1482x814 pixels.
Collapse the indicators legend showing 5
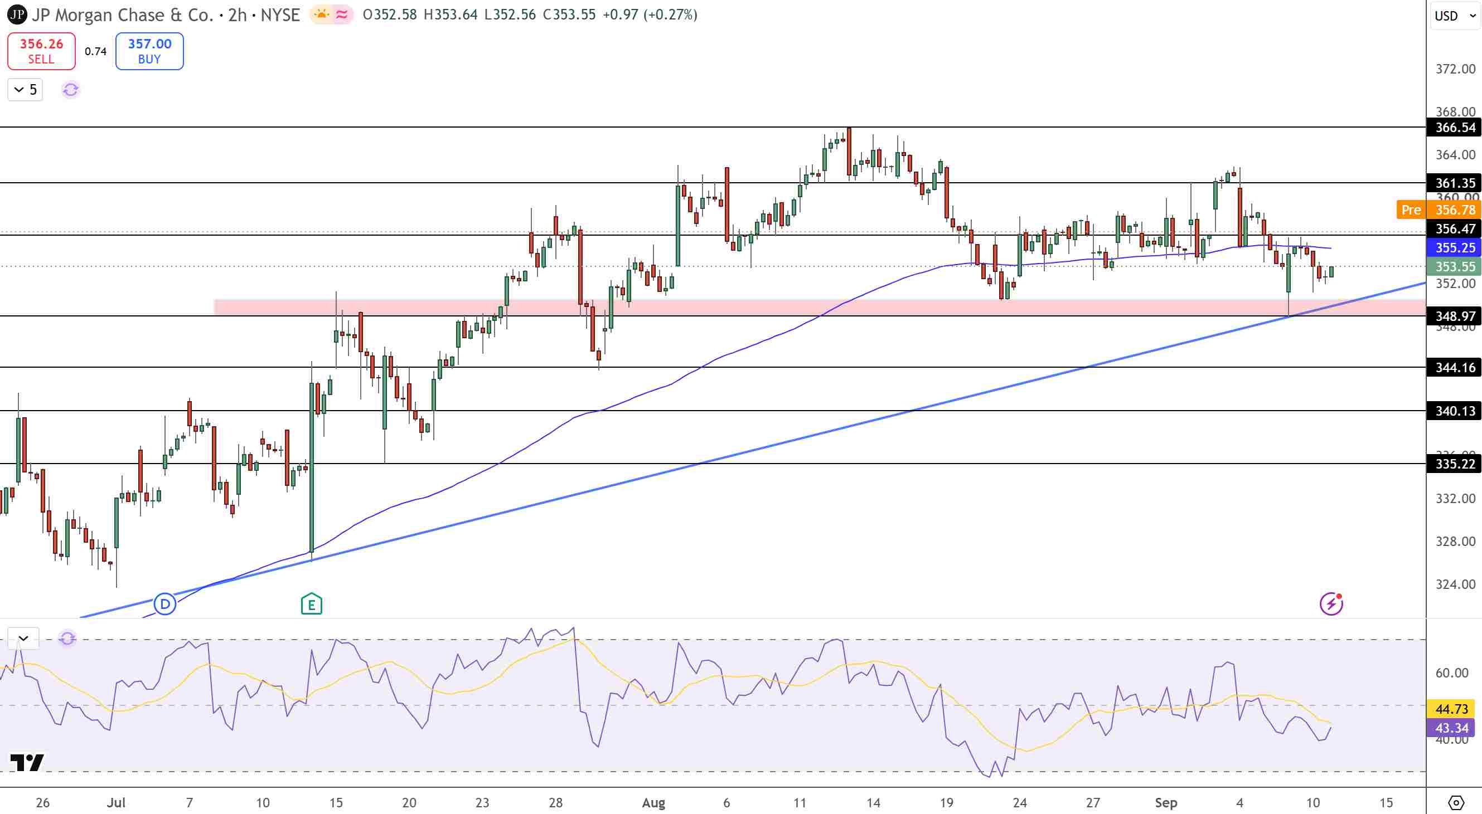pos(25,90)
